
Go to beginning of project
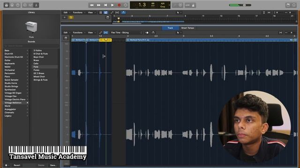click(105, 5)
